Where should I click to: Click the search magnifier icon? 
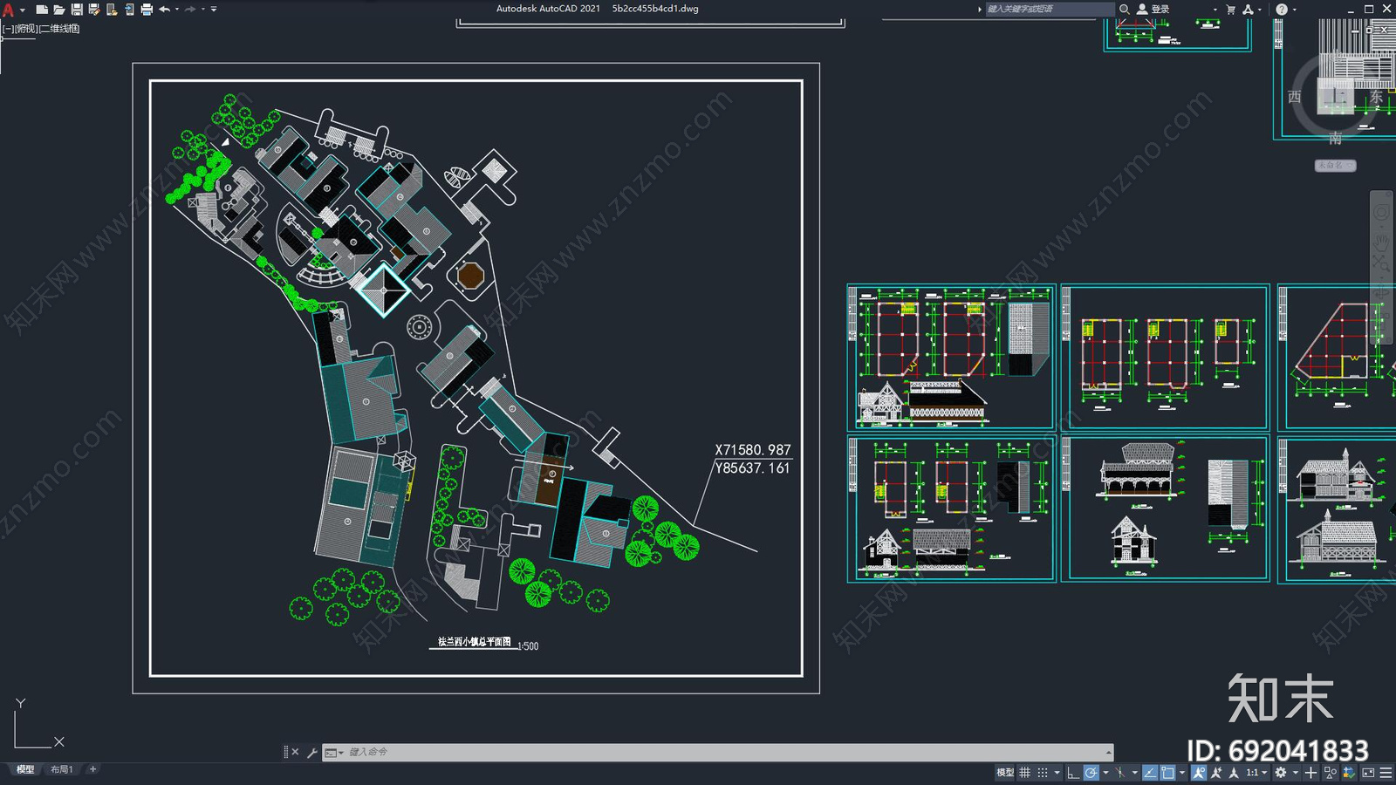(x=1125, y=9)
